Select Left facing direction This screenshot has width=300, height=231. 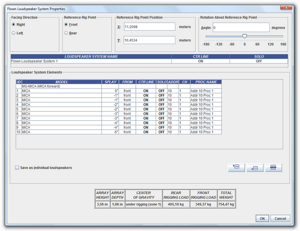14,33
